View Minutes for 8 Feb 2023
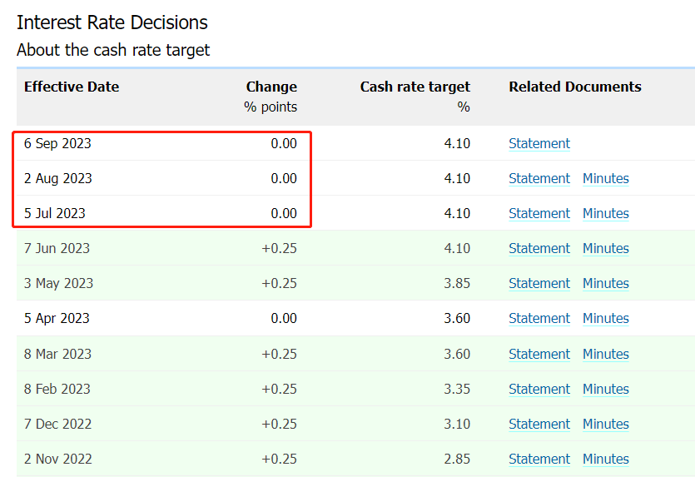The image size is (695, 477). pos(605,389)
